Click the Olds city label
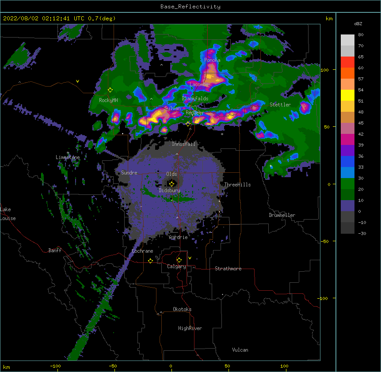 171,174
